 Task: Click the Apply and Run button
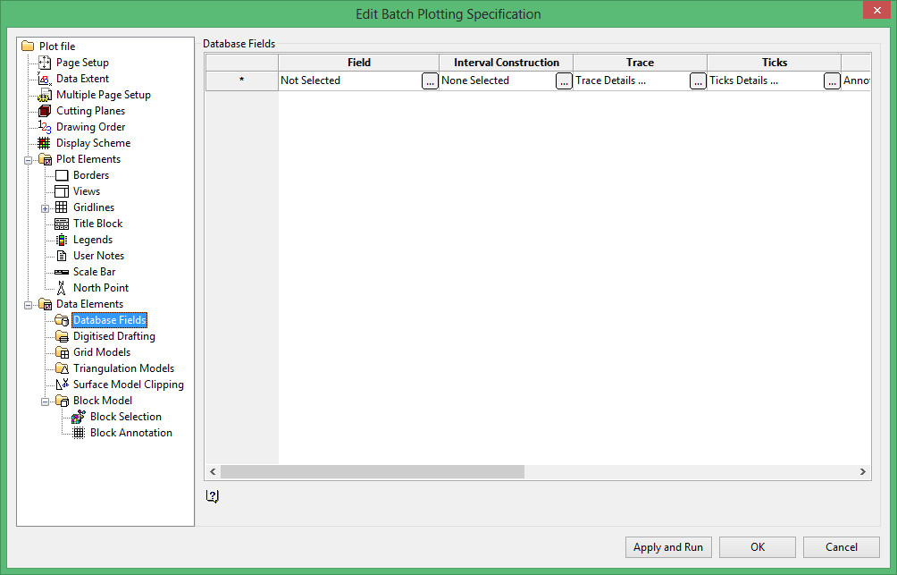pos(668,547)
